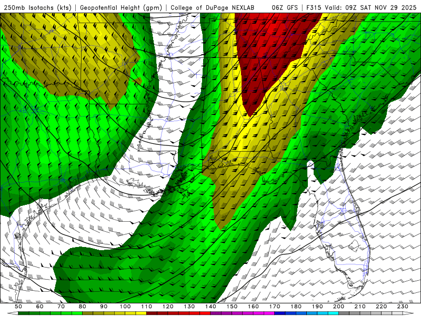The height and width of the screenshot is (316, 421).
Task: Click the bright yellow swatch ending at 110
Action: point(141,313)
